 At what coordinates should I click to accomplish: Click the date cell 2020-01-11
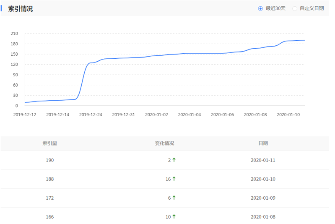click(x=263, y=160)
